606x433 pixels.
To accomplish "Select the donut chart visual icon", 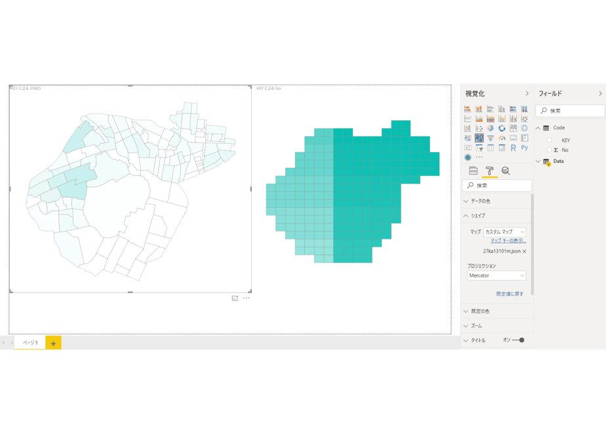I will (x=502, y=129).
